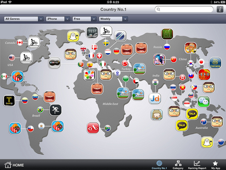Screen dimensions: 226x170
Task: Tap the India flag
Action: tap(155, 82)
